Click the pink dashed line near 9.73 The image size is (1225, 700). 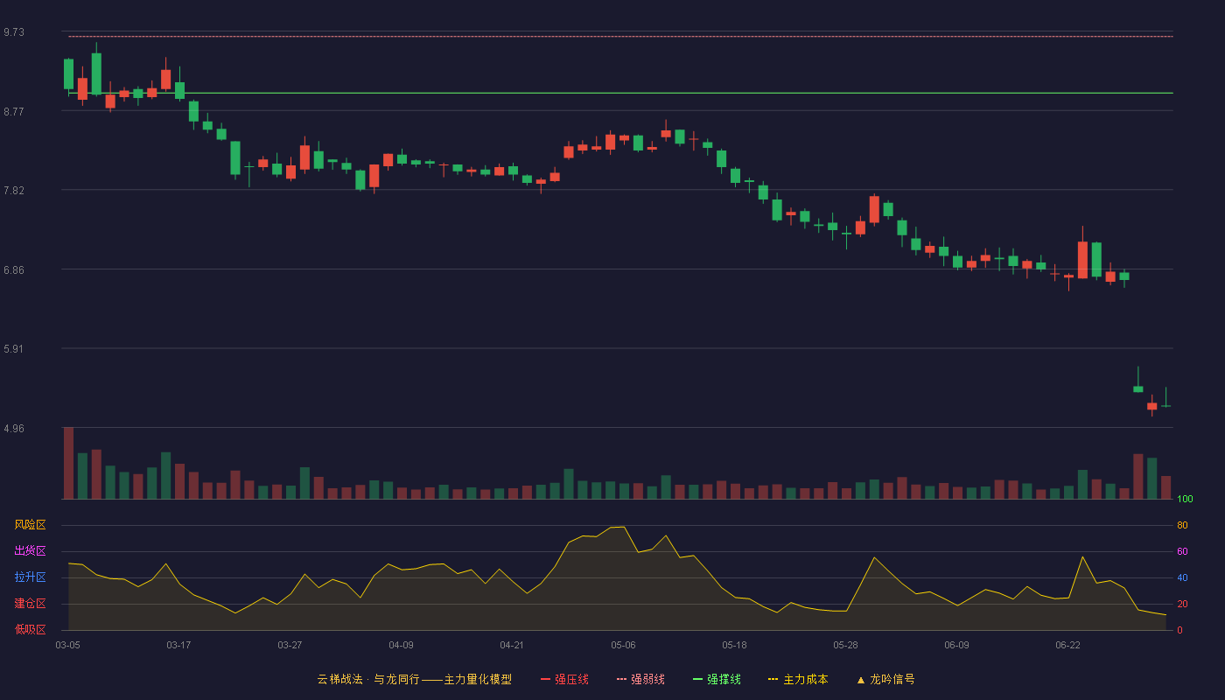pyautogui.click(x=620, y=37)
